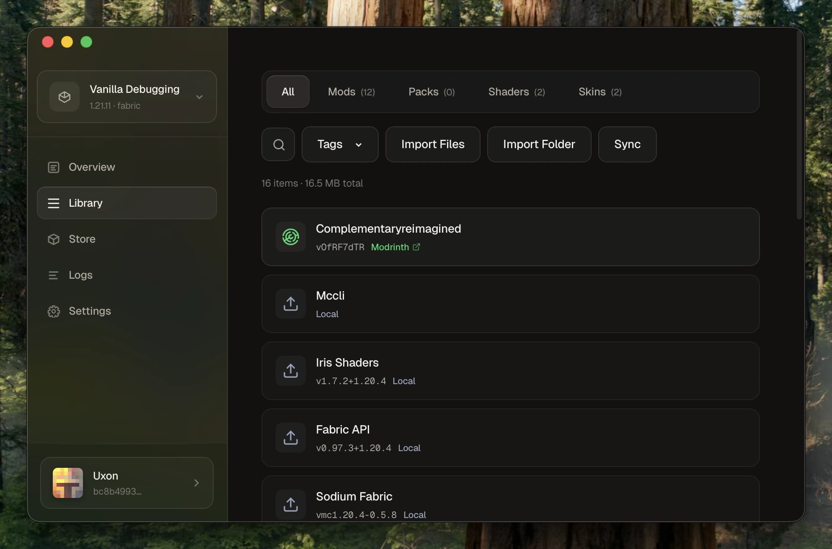The image size is (832, 549).
Task: Click the Library list icon
Action: click(x=54, y=203)
